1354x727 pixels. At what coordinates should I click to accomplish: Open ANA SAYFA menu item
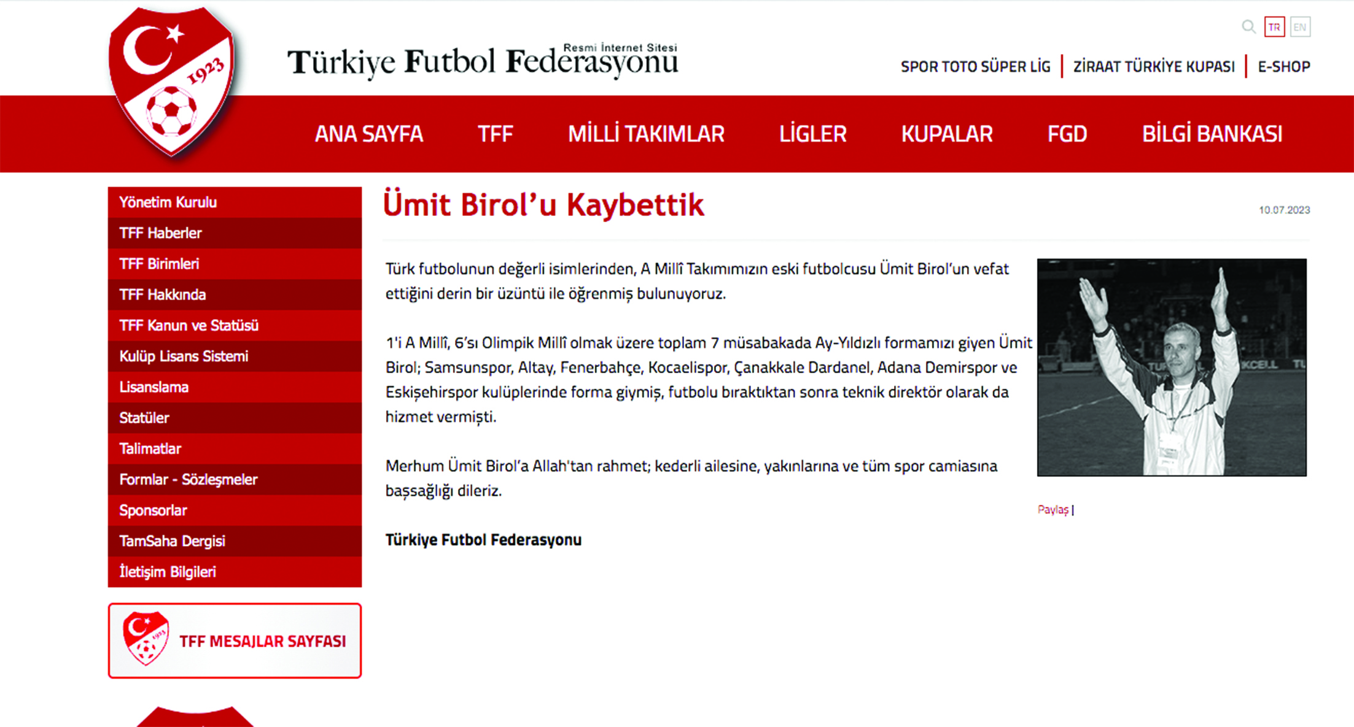(x=369, y=134)
